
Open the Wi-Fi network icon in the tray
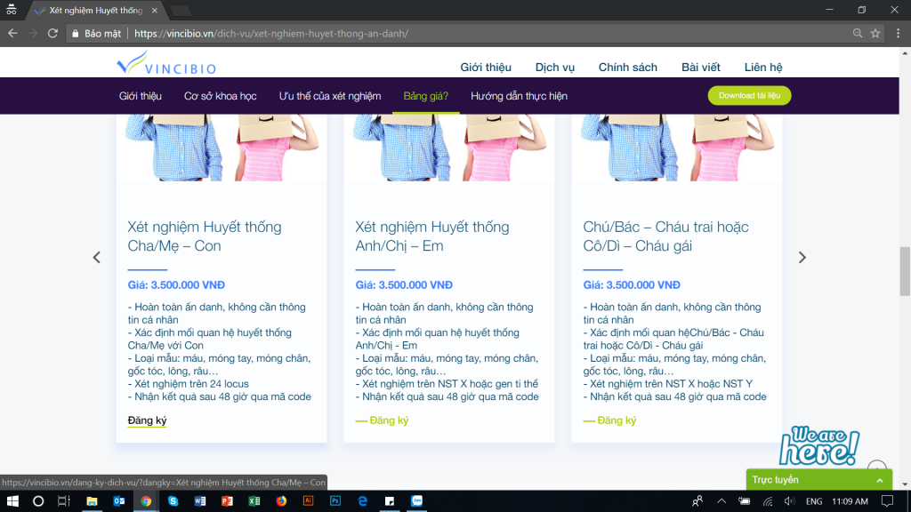[x=768, y=501]
